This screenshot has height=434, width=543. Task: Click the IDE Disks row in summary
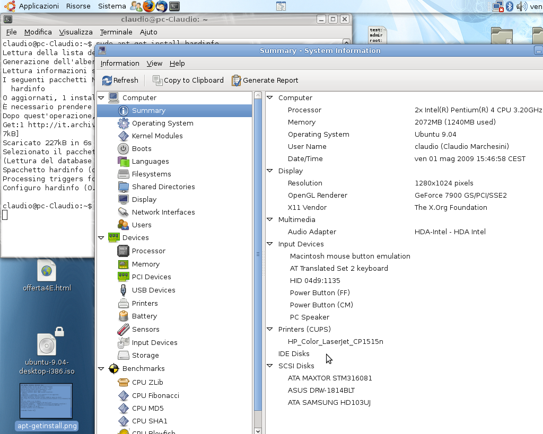click(x=294, y=353)
